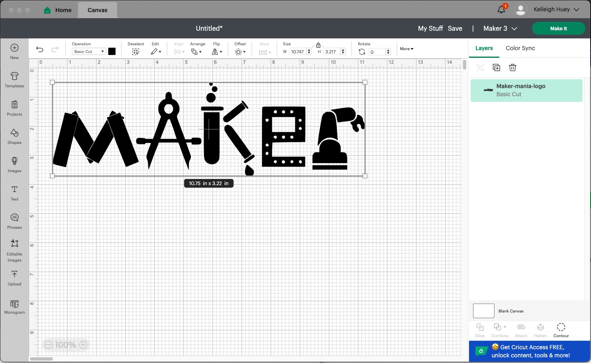Screen dimensions: 591x363
Task: Open the Monogram tool
Action: 15,307
